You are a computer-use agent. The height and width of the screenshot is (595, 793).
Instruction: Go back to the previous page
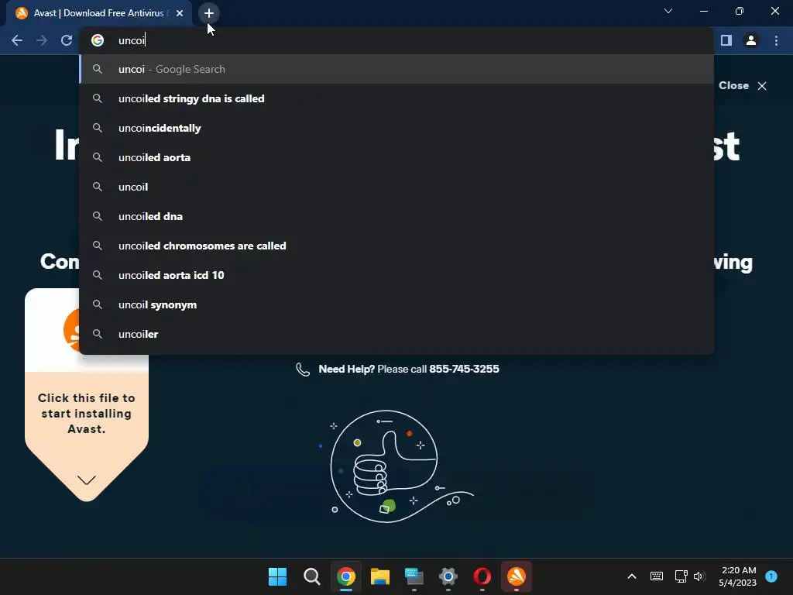point(17,40)
